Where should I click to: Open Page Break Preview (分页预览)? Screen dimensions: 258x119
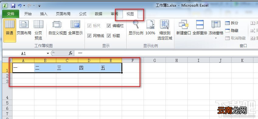coord(38,30)
